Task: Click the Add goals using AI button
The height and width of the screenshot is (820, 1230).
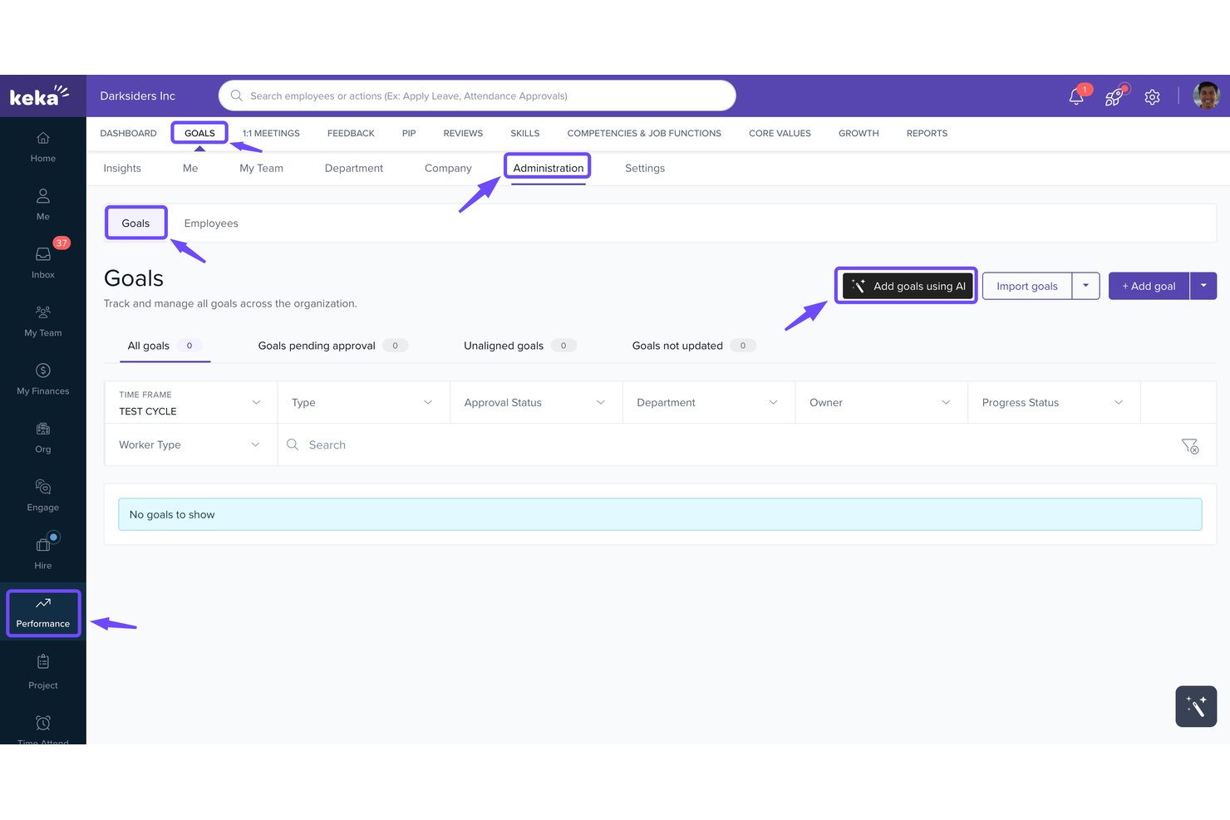Action: tap(908, 286)
